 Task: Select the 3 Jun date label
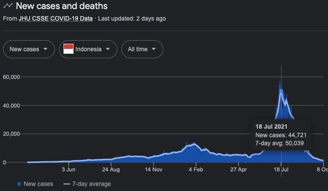click(x=69, y=169)
